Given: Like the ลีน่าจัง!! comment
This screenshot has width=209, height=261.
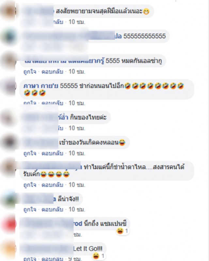Looking at the screenshot, I should coord(30,210).
